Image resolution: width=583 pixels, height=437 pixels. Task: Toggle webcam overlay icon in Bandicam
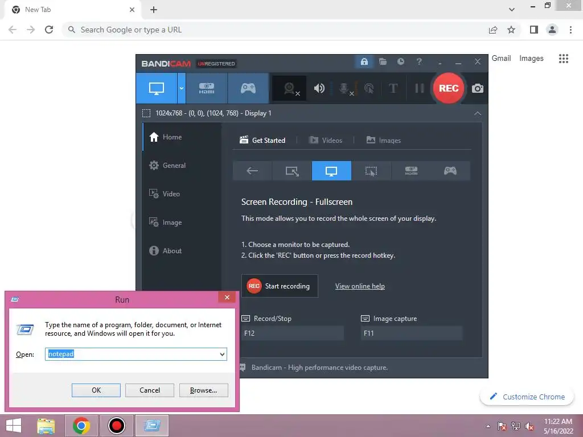[x=290, y=88]
